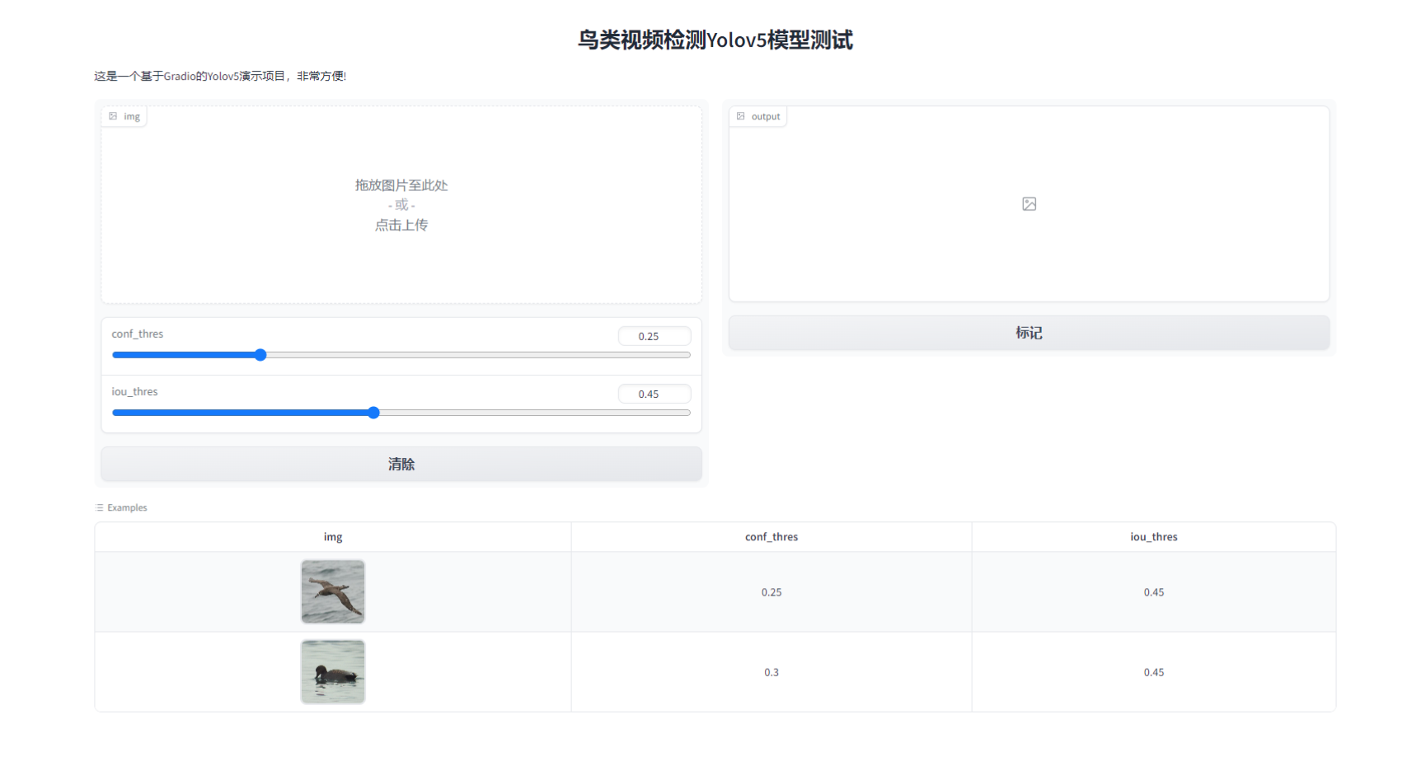Click the list icon beside the Examples label

[x=99, y=507]
